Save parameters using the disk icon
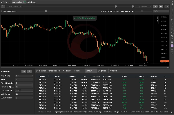This screenshot has height=115, width=174. pyautogui.click(x=24, y=71)
